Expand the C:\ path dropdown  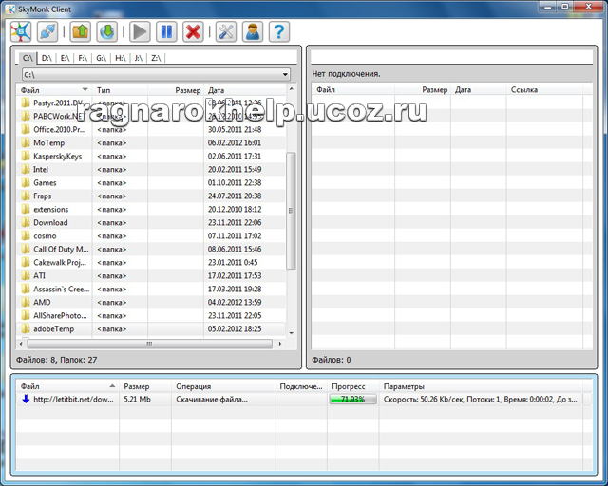[x=285, y=74]
